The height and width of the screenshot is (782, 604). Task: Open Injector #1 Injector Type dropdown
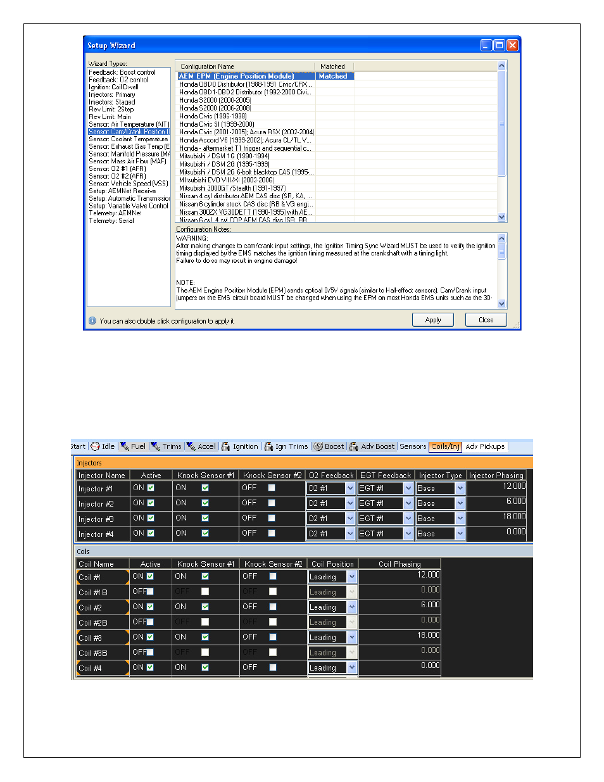point(460,488)
